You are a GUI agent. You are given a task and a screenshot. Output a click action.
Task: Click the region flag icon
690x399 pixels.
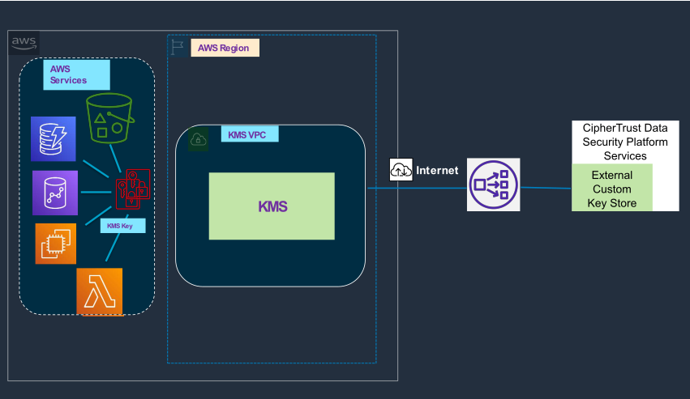[x=178, y=49]
